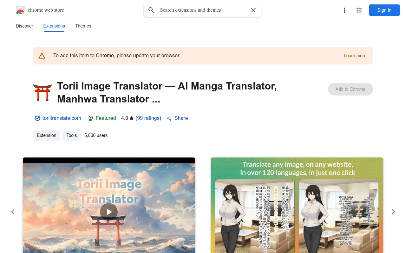Click the Torii gate extension icon
The width and height of the screenshot is (406, 253).
pos(43,92)
